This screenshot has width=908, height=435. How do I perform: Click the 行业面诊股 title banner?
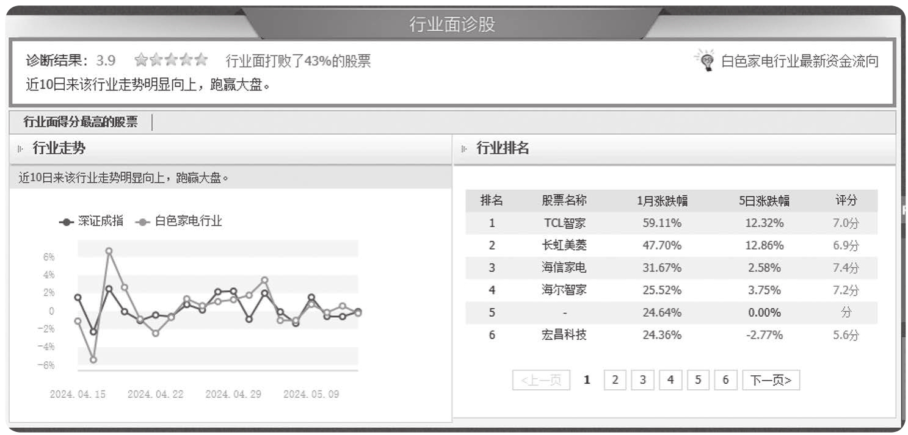click(452, 24)
